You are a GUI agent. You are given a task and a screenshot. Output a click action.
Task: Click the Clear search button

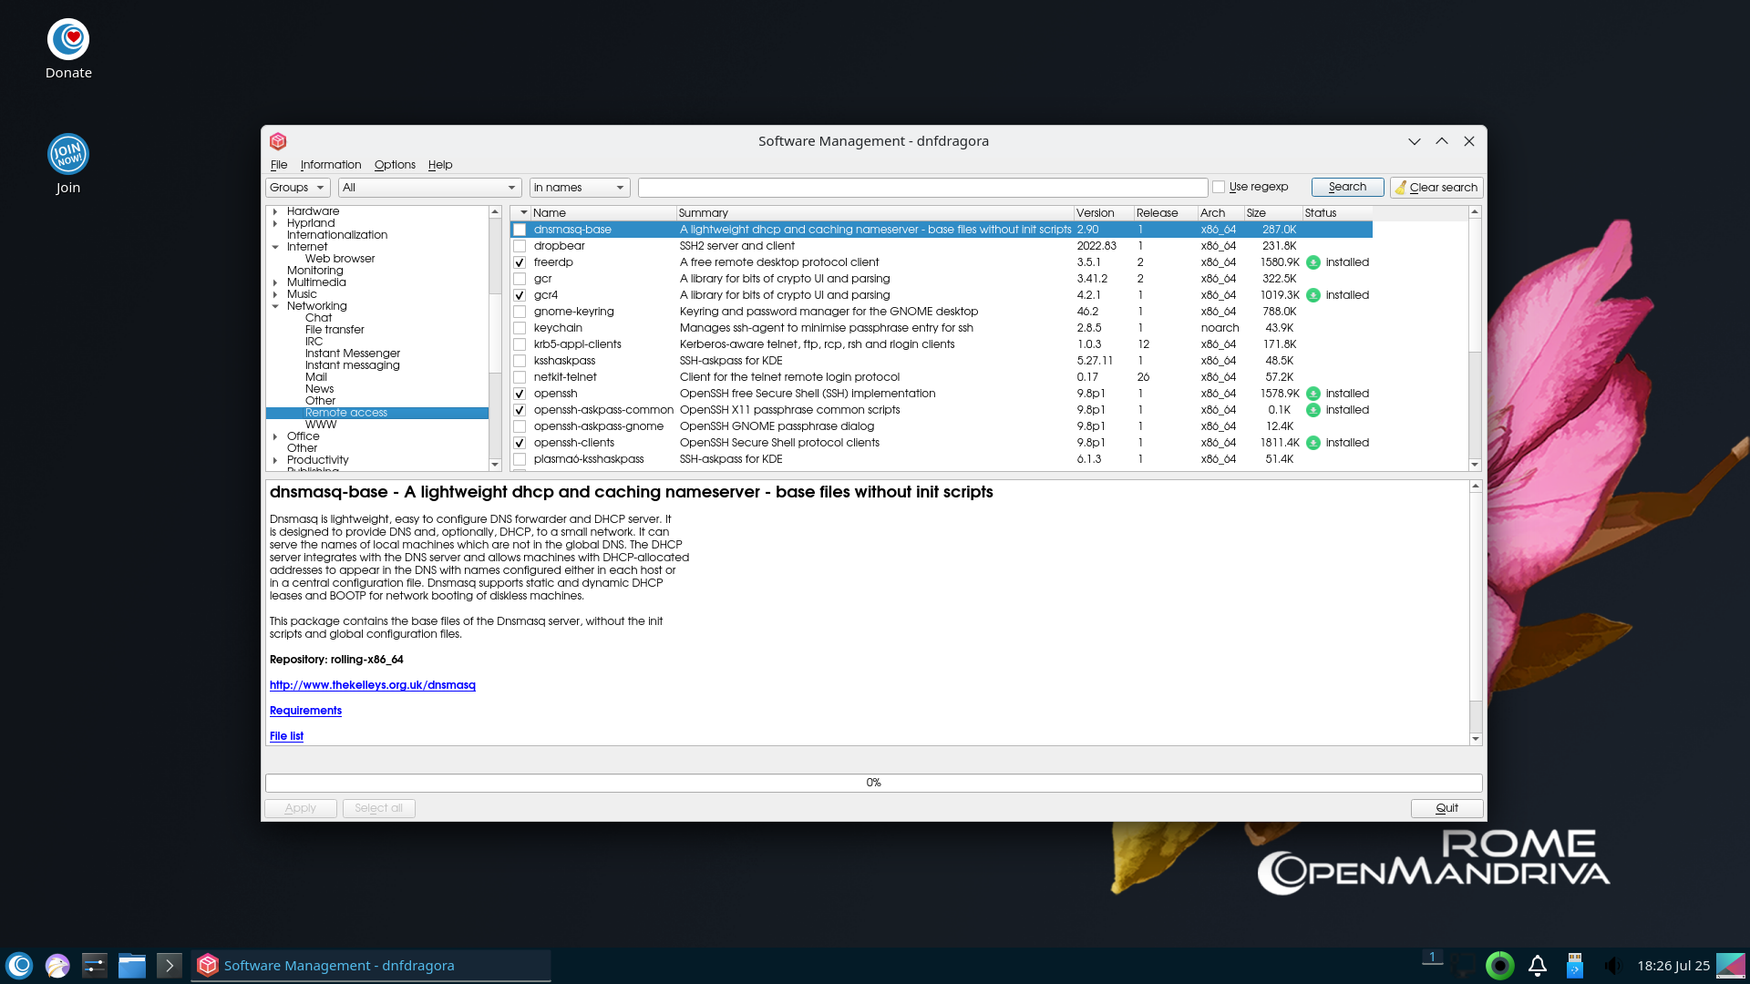(x=1436, y=188)
